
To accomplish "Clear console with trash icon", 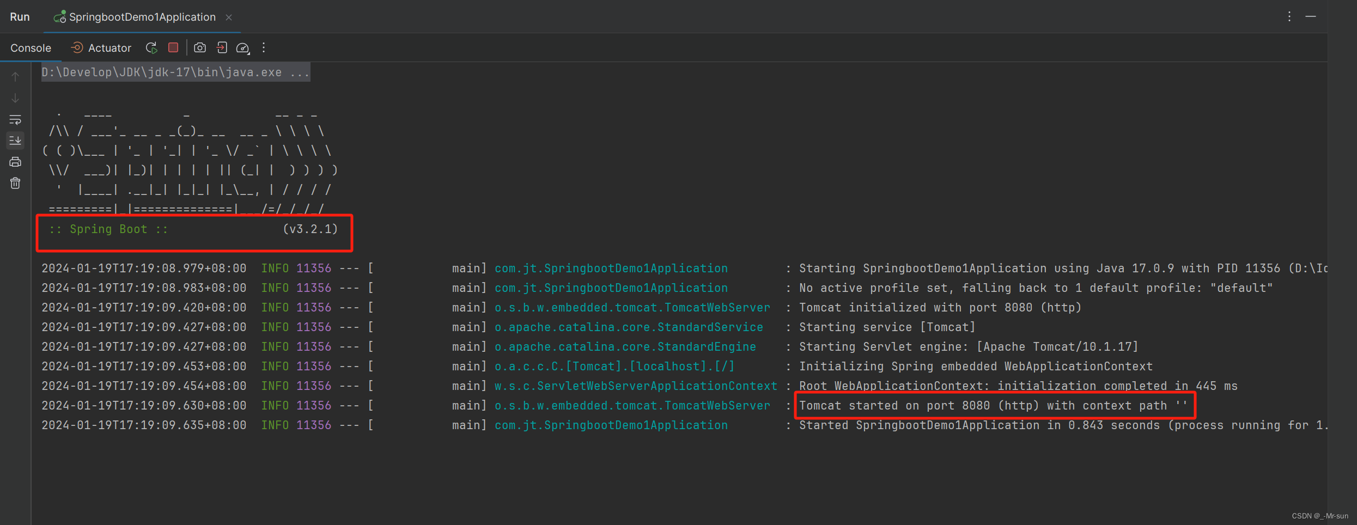I will tap(15, 183).
